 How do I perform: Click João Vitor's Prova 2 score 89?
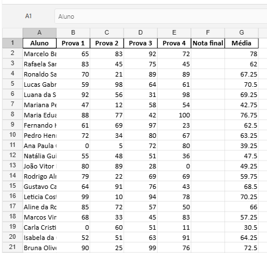(x=107, y=166)
